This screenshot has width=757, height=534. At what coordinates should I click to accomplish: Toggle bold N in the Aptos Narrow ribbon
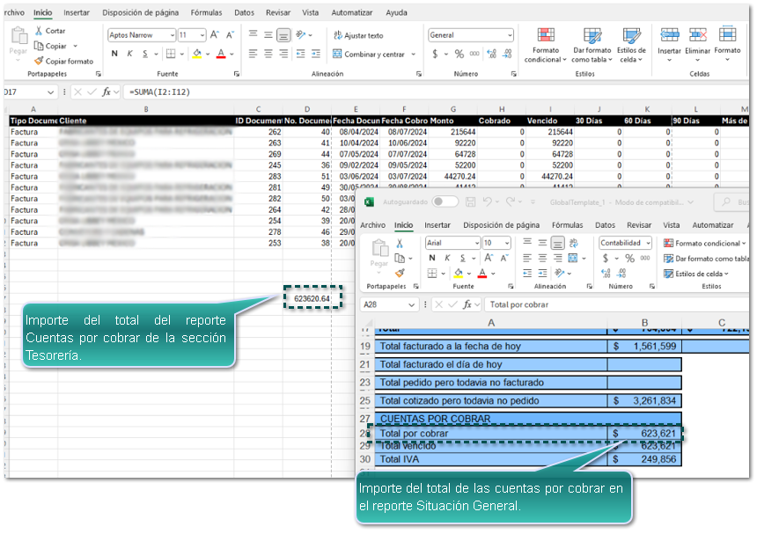click(114, 54)
